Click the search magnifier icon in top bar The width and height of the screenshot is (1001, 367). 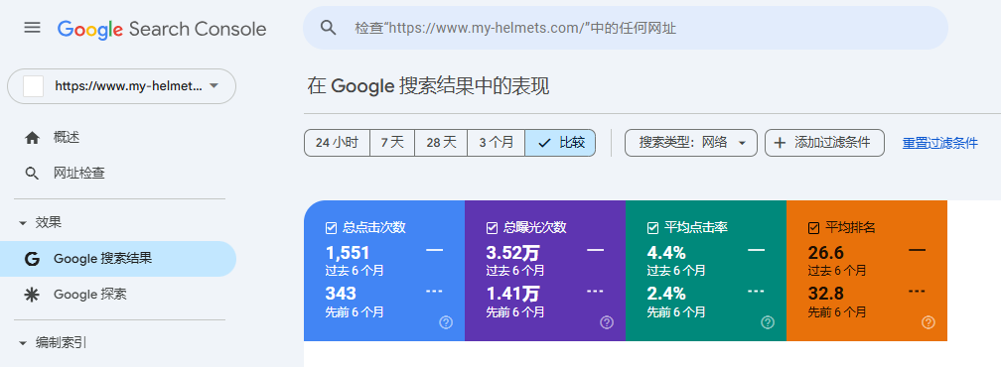pos(328,28)
